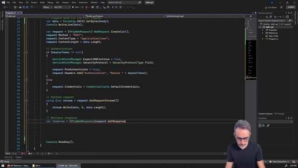The width and height of the screenshot is (298, 168).
Task: Click the feedback icon next to Live Share
Action: (x=281, y=7)
